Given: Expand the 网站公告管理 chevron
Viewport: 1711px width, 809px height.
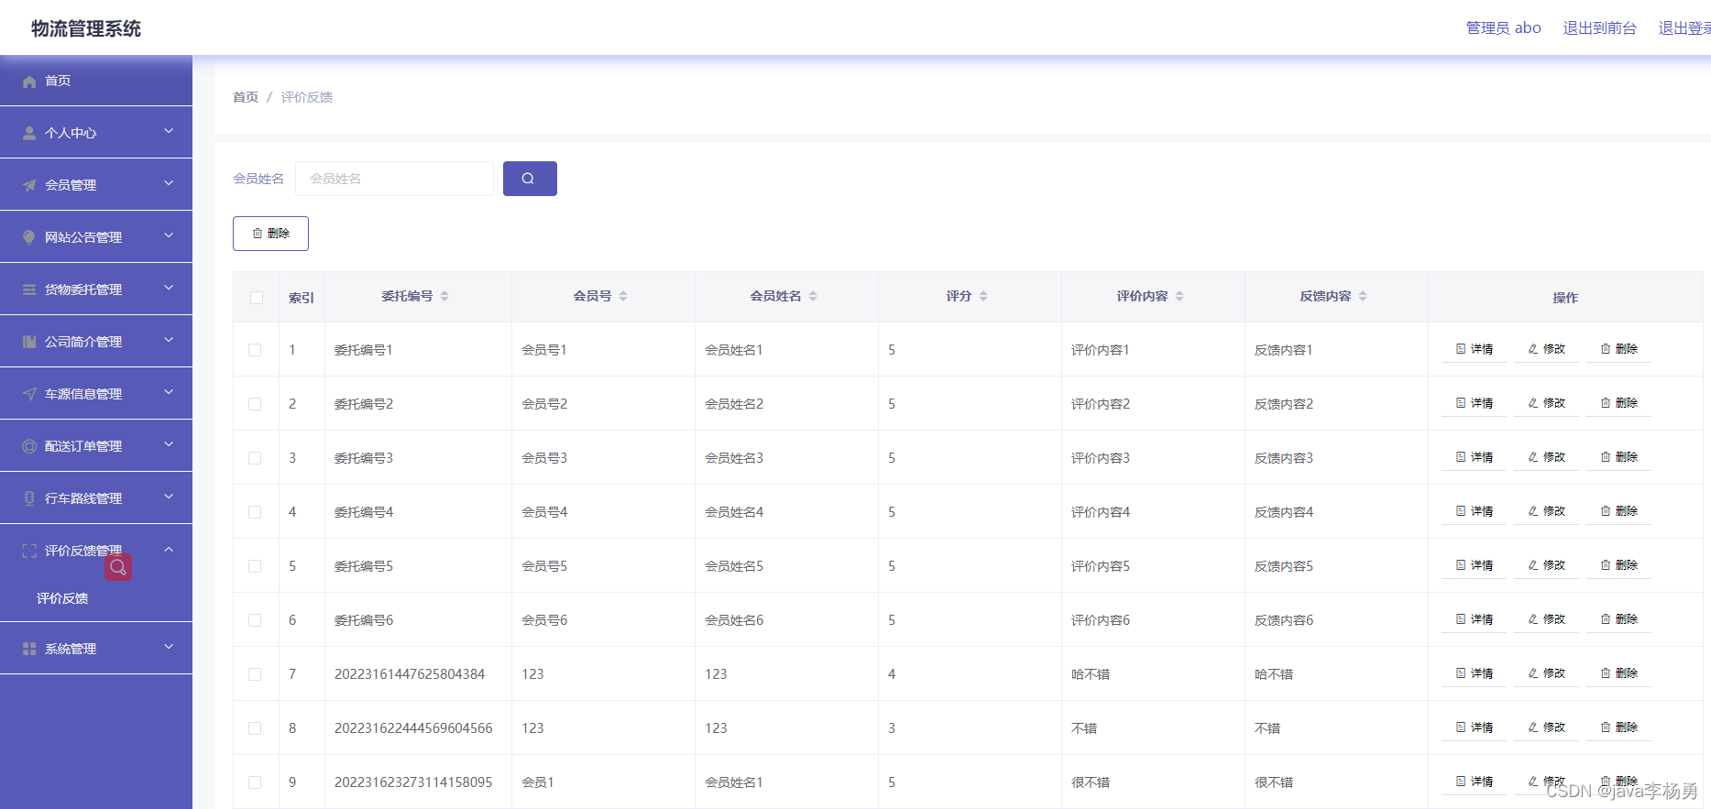Looking at the screenshot, I should tap(169, 235).
